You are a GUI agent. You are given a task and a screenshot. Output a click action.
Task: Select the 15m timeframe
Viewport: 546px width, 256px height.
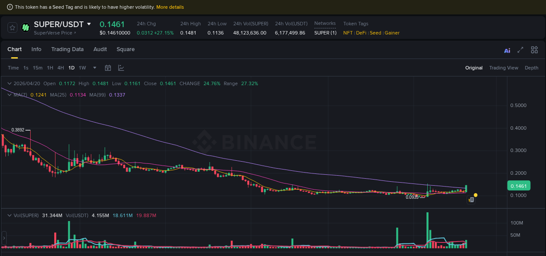37,68
